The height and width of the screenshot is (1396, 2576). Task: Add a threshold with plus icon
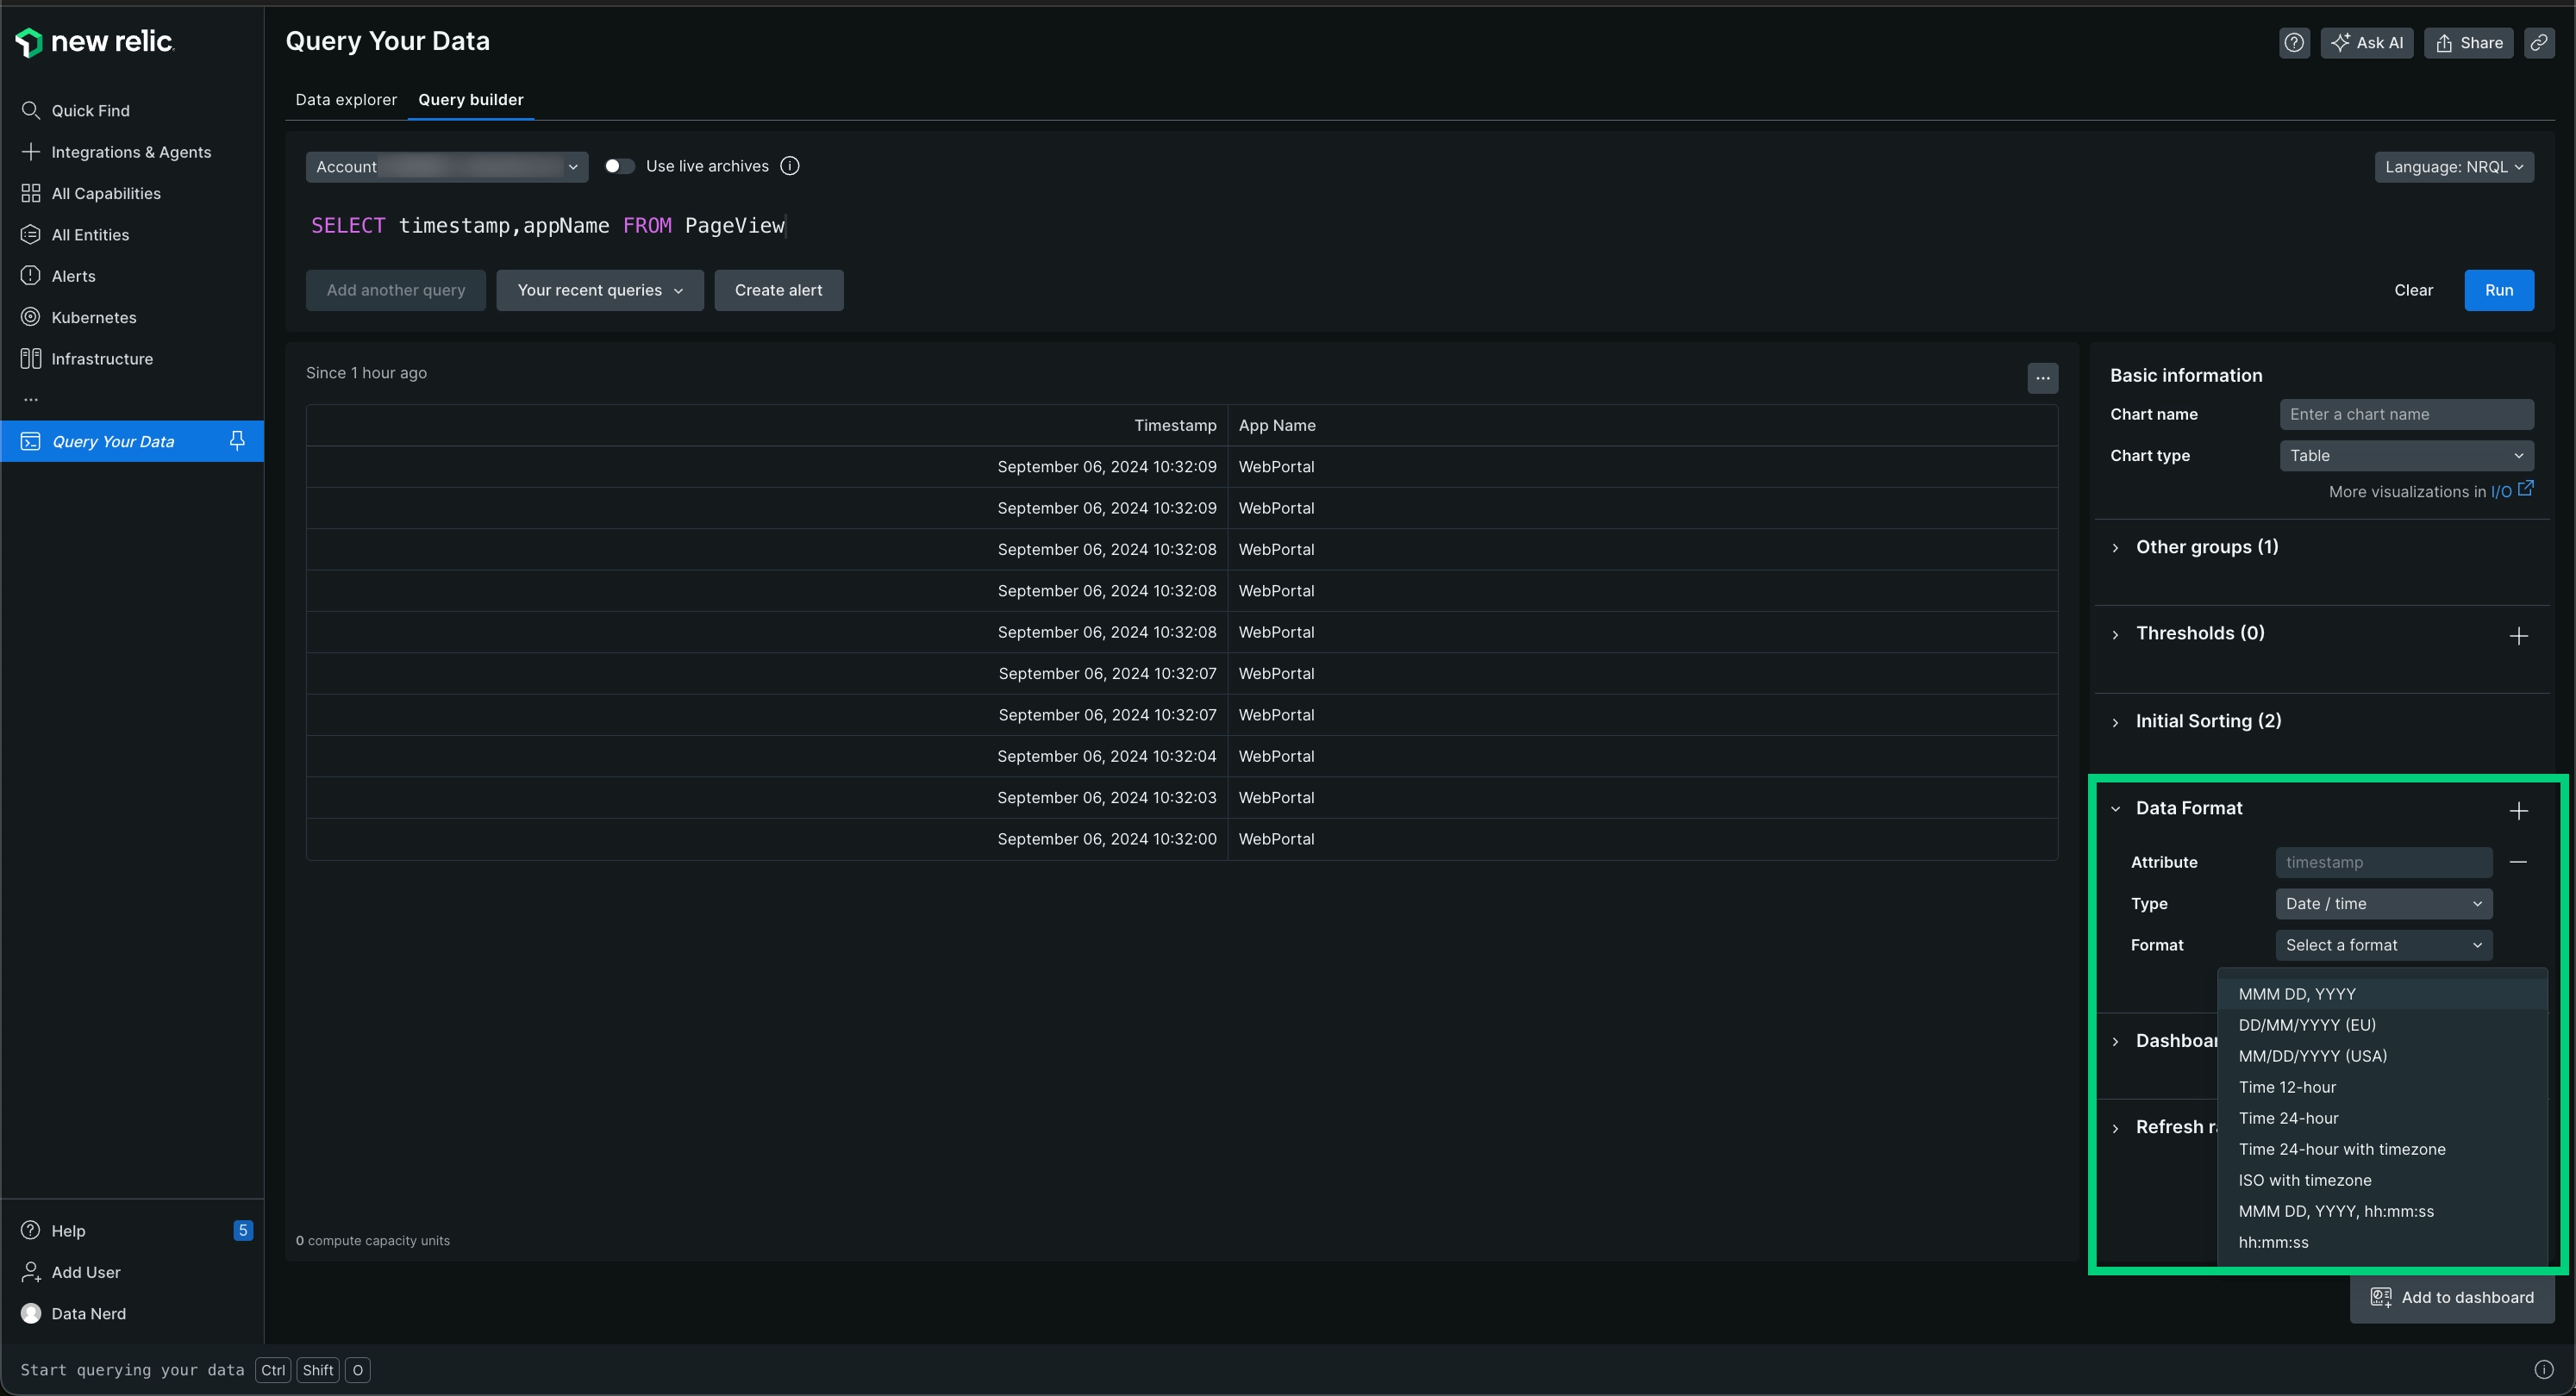click(2518, 637)
